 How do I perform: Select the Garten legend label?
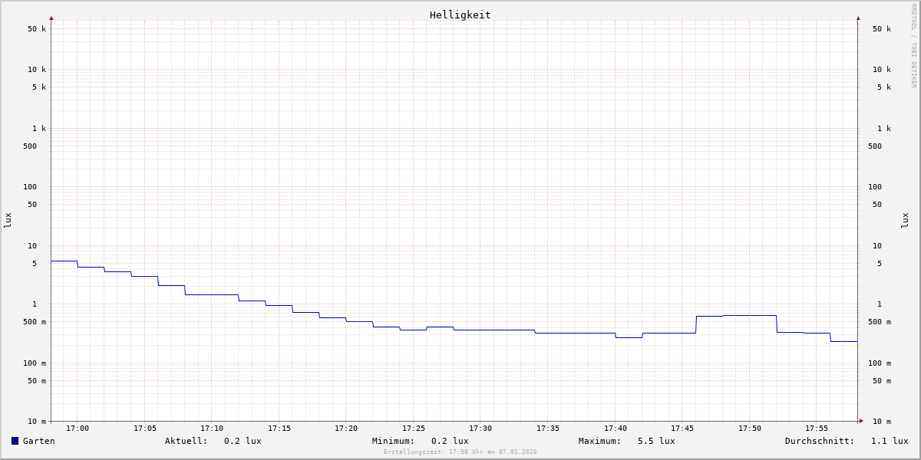(x=38, y=441)
